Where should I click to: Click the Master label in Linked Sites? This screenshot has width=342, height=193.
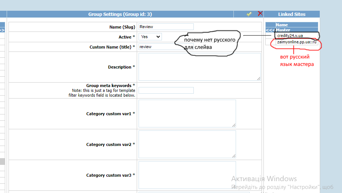tap(283, 30)
